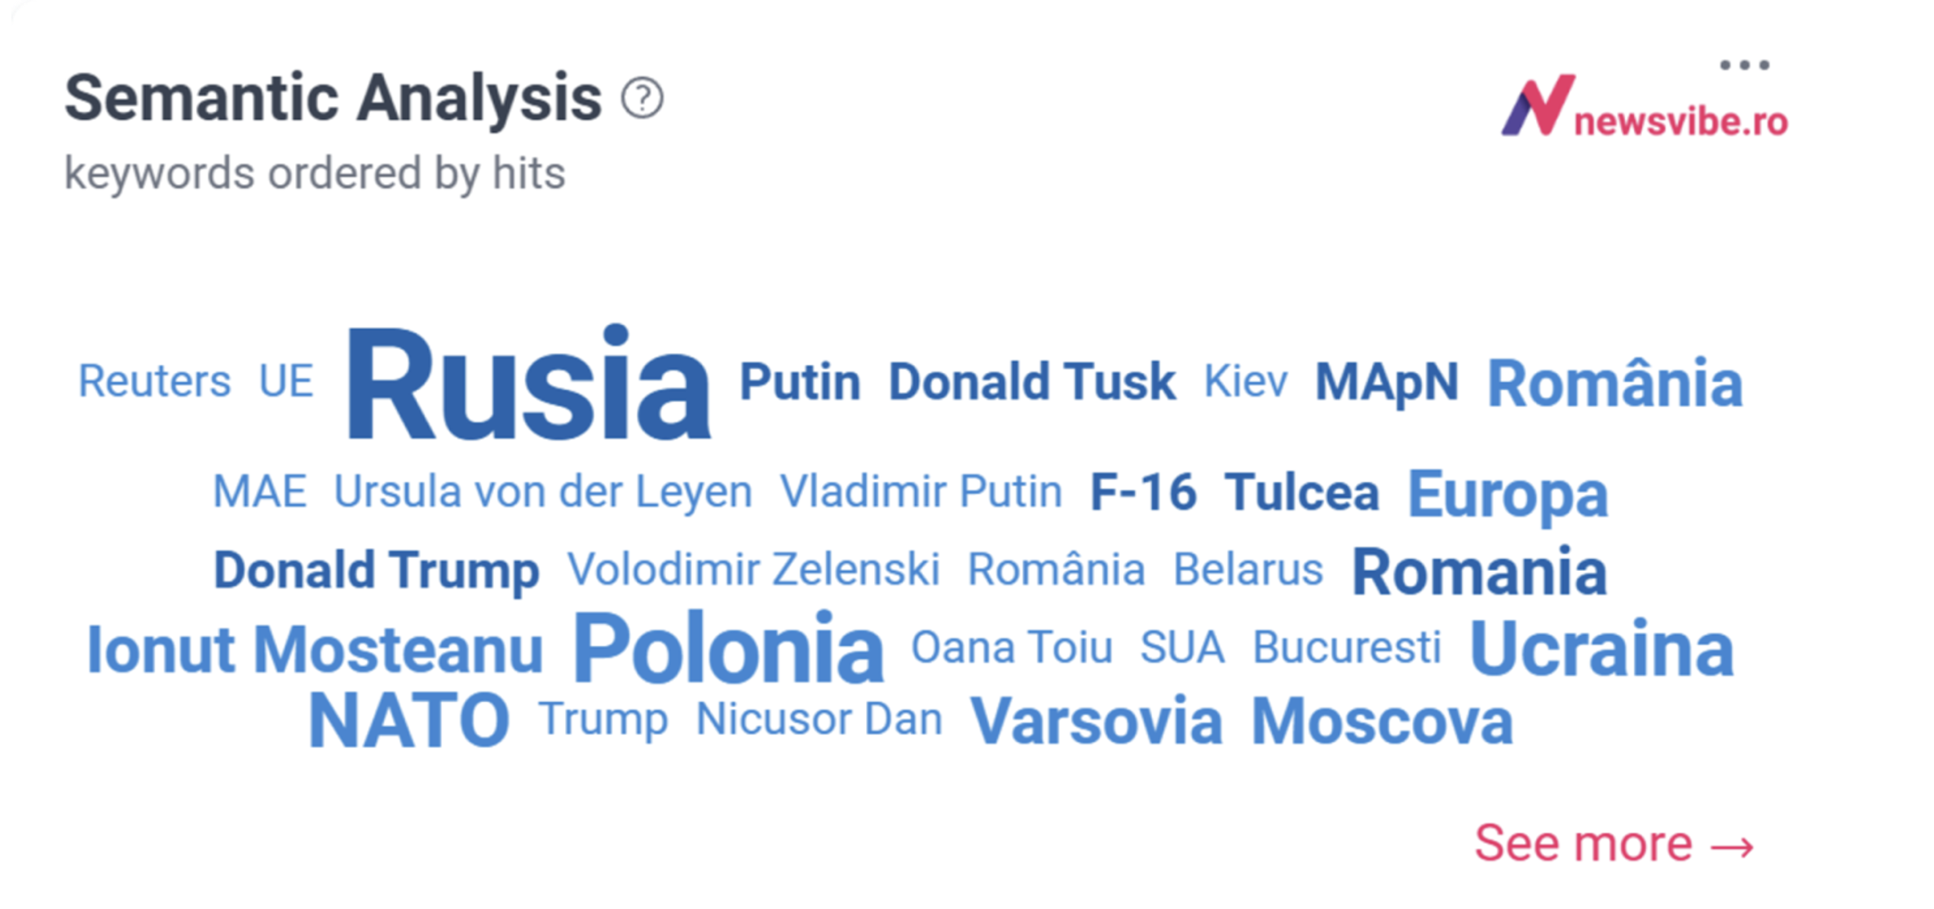Click the Moscova keyword
The height and width of the screenshot is (909, 1934).
[x=1382, y=721]
